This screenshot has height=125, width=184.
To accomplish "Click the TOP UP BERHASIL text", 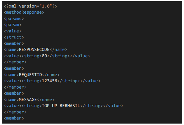I will [60, 106].
